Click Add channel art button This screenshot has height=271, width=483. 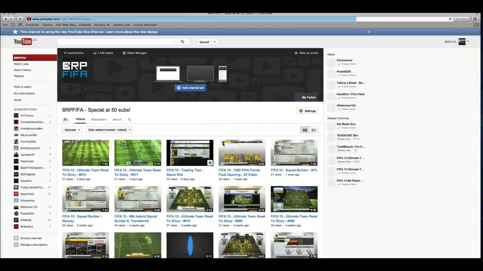[190, 88]
